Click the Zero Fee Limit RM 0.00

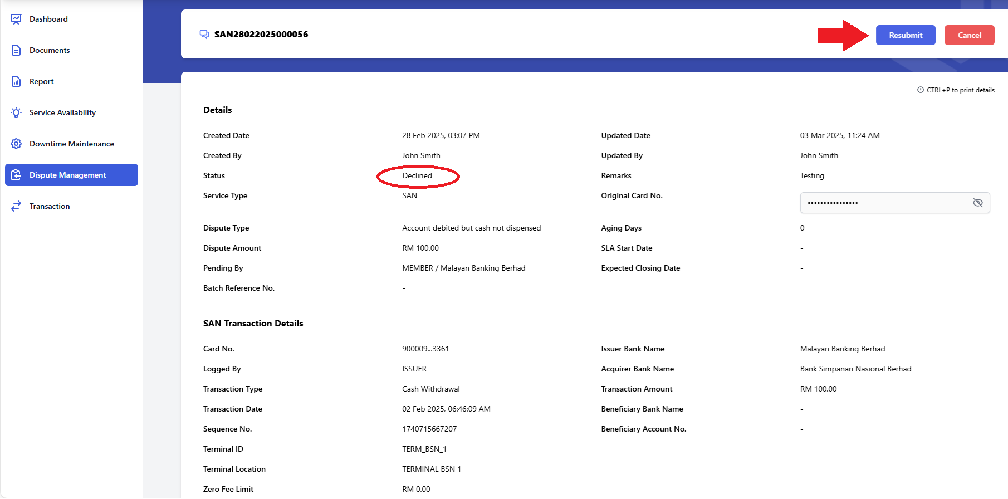pos(416,489)
